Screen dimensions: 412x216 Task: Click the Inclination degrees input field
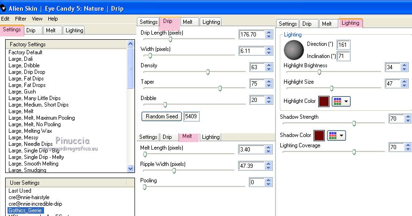[x=344, y=56]
